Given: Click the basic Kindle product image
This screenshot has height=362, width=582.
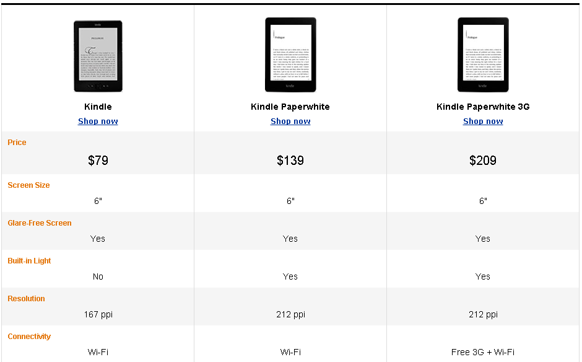Looking at the screenshot, I should pyautogui.click(x=98, y=56).
